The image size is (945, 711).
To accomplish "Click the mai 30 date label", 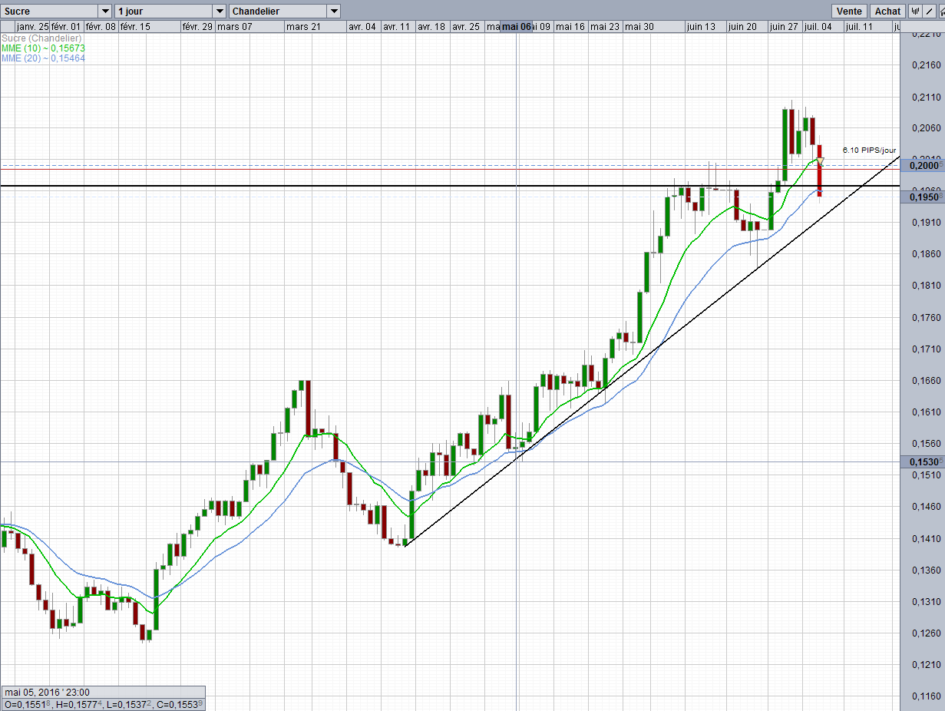I will [639, 26].
